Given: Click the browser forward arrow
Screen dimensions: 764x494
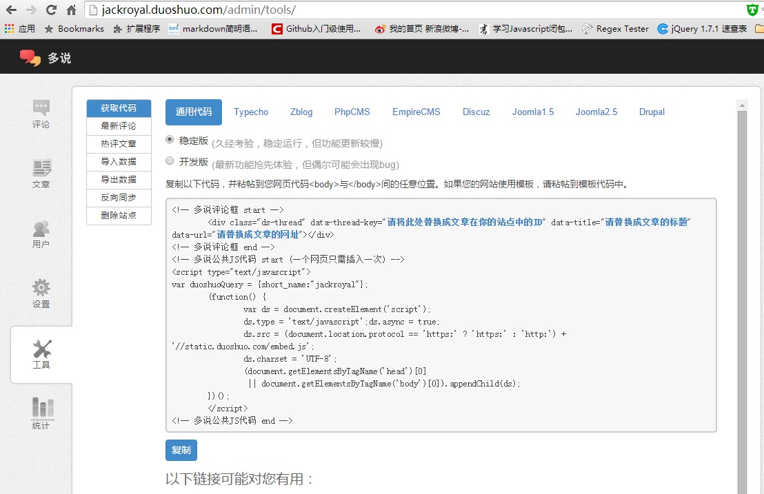Looking at the screenshot, I should pyautogui.click(x=31, y=10).
